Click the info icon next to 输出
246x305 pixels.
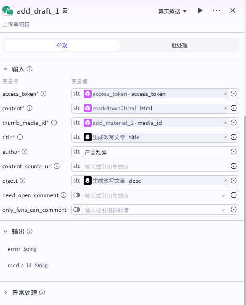(30, 231)
